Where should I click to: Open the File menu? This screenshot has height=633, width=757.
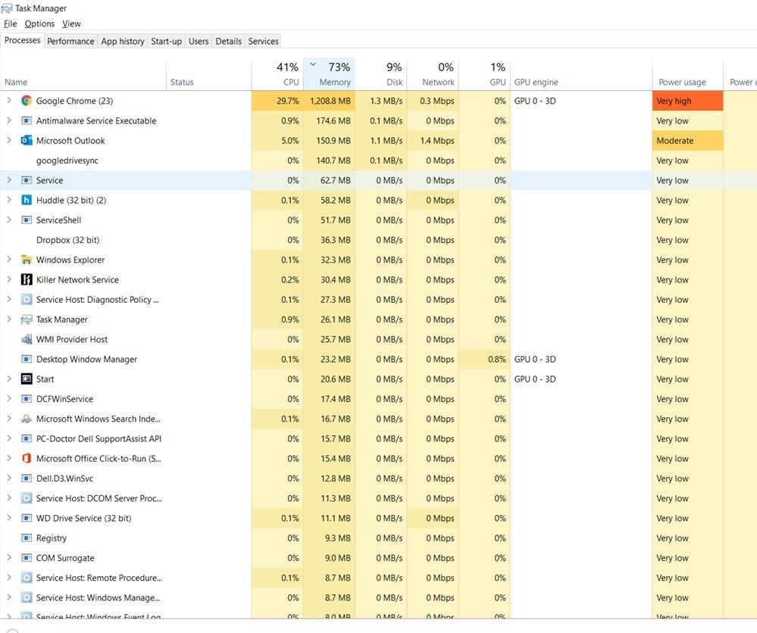(x=10, y=23)
